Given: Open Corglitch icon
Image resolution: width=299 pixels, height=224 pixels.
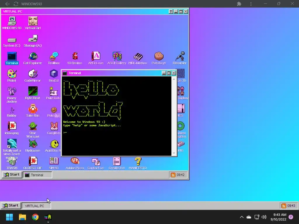Looking at the screenshot, I should point(54,128).
